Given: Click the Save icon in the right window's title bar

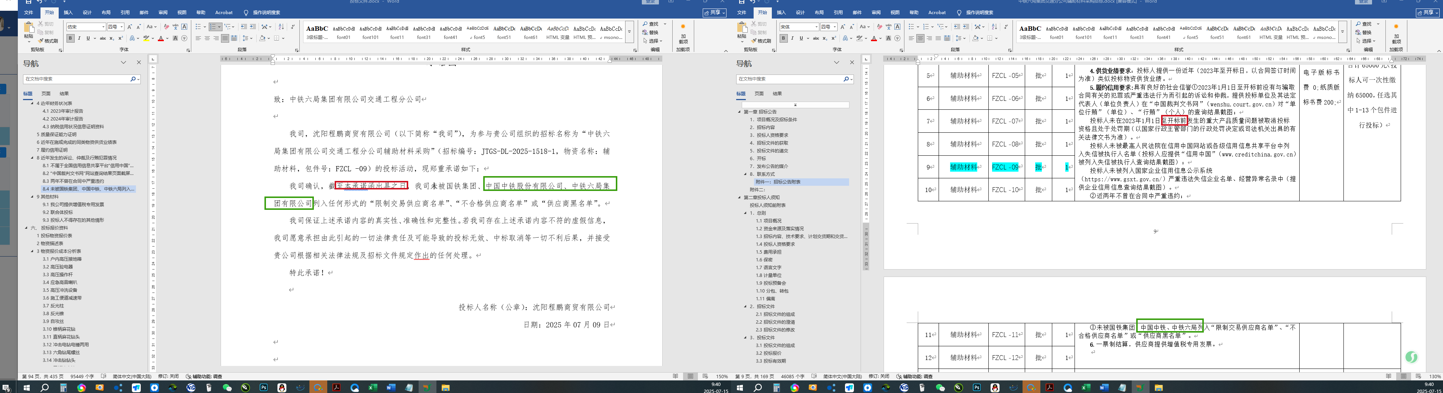Looking at the screenshot, I should click(x=742, y=2).
